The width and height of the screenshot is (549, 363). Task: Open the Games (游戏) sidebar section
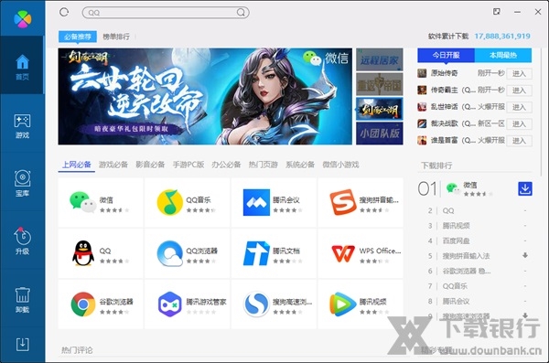point(22,125)
